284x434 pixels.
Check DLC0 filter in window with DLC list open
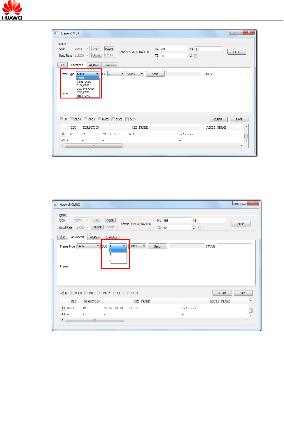[72, 293]
